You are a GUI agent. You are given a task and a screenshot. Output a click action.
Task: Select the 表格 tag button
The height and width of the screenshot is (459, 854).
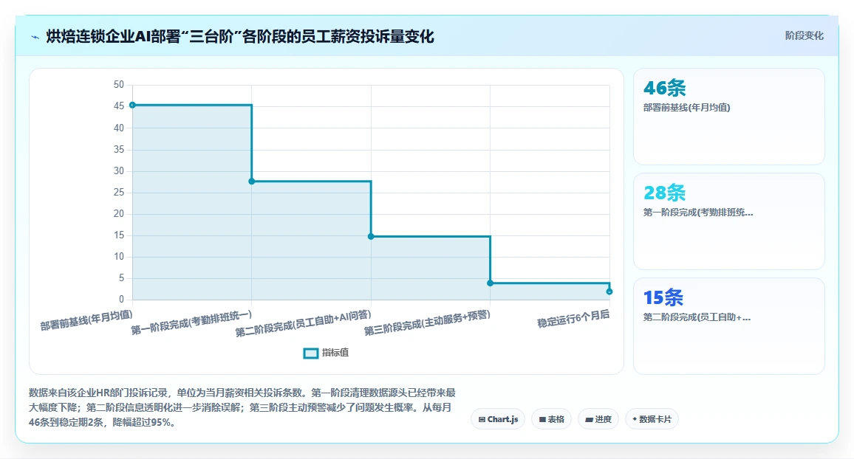(551, 419)
